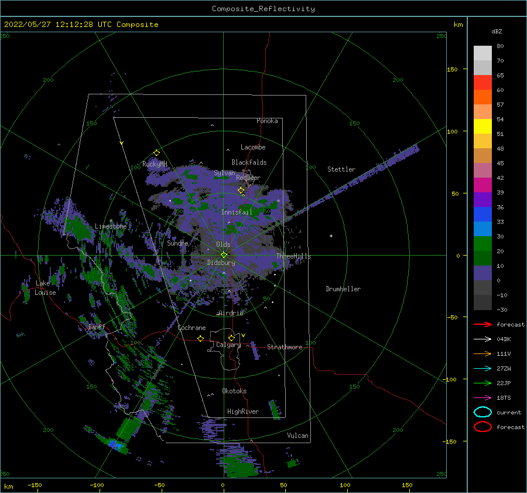
Task: Click yellow diamond radar center near Didsbury
Action: [x=224, y=255]
